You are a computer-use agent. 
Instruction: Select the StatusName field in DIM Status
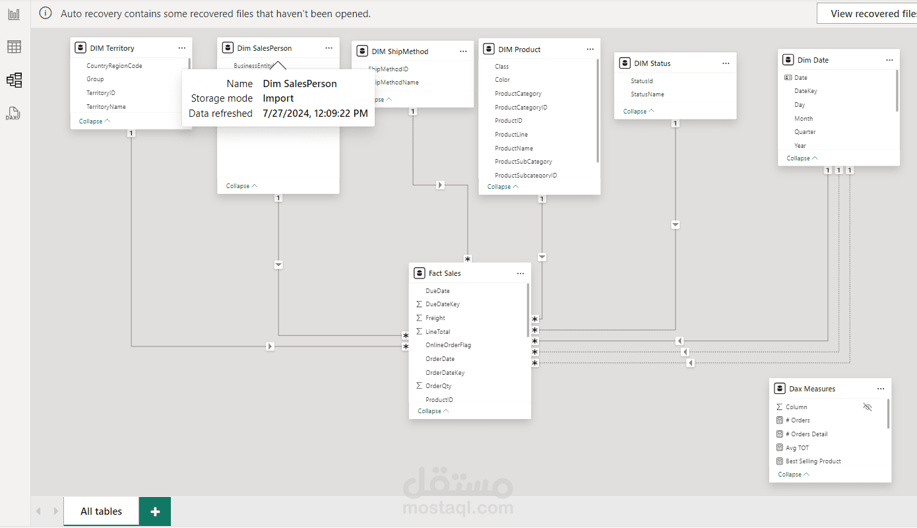click(x=647, y=94)
